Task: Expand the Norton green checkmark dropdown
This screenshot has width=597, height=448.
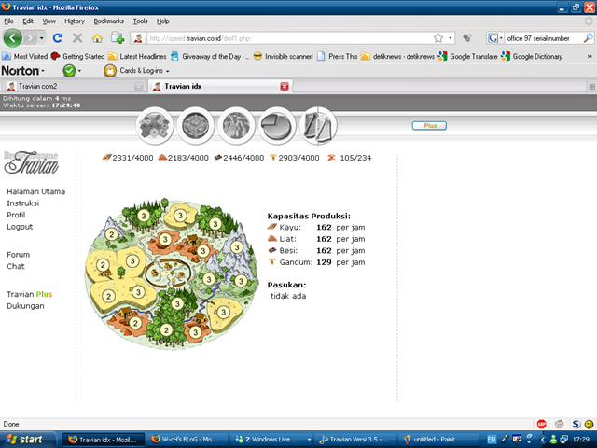Action: pos(72,71)
